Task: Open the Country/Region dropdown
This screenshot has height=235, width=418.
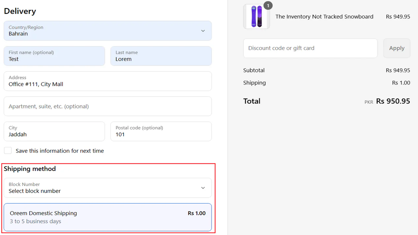Action: coord(107,31)
